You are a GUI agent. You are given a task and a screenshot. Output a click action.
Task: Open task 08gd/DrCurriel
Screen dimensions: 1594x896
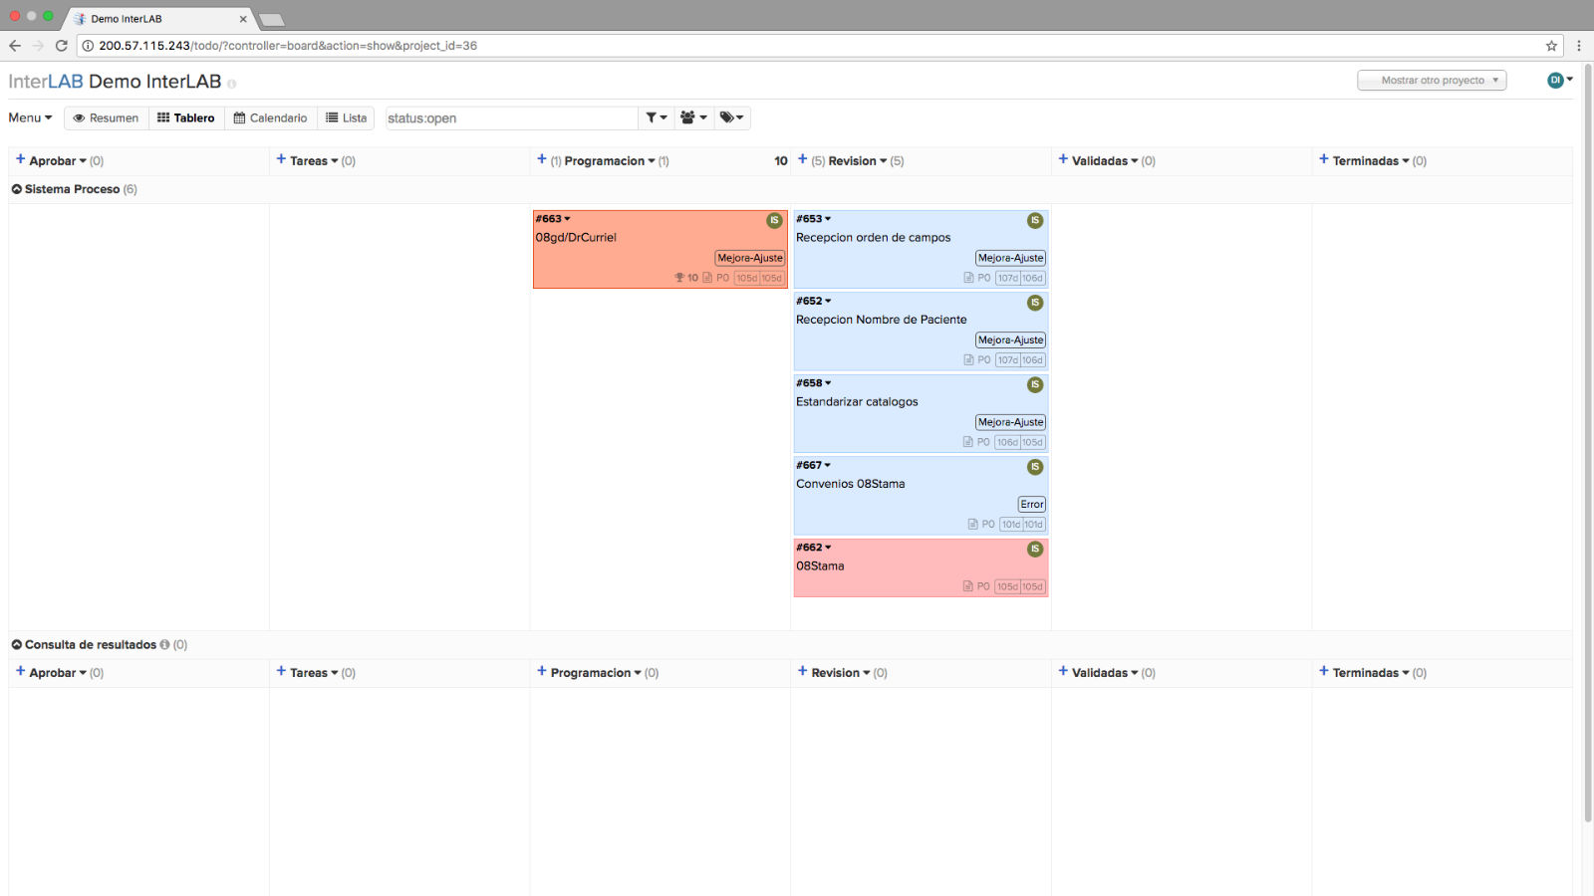click(x=576, y=238)
